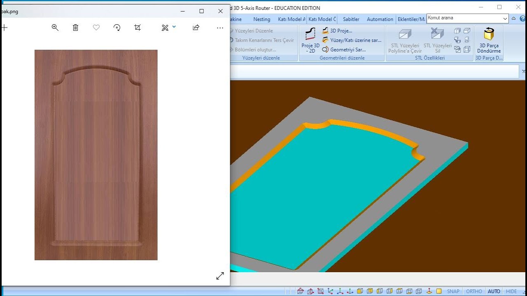Open the Katı Model A ribbon tab
This screenshot has height=296, width=527.
(291, 19)
